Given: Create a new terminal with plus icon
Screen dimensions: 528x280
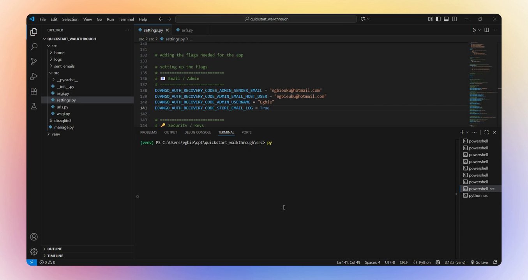Looking at the screenshot, I should click(462, 132).
